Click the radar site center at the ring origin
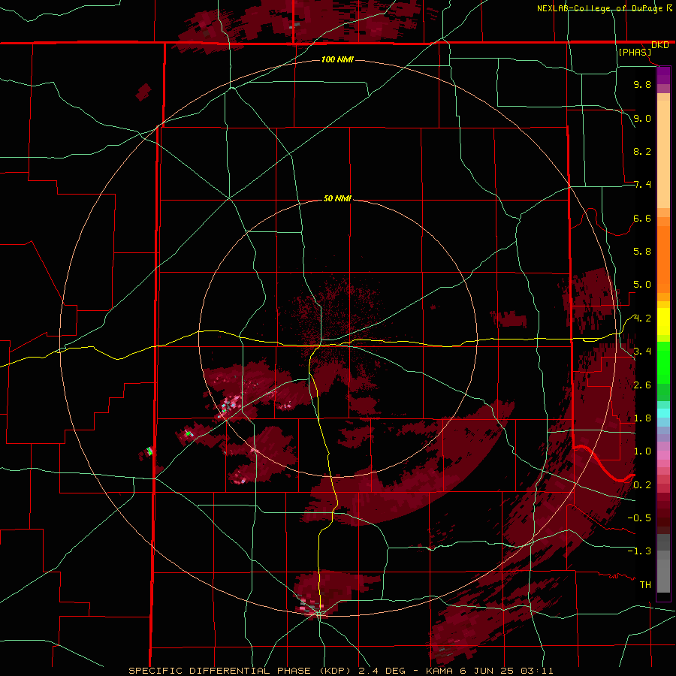The height and width of the screenshot is (676, 676). pyautogui.click(x=337, y=338)
